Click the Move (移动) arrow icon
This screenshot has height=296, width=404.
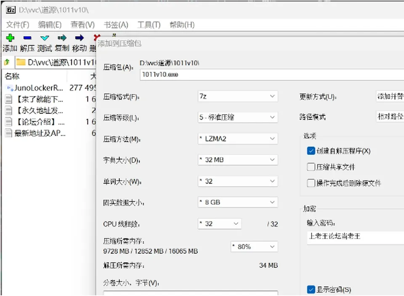point(79,38)
